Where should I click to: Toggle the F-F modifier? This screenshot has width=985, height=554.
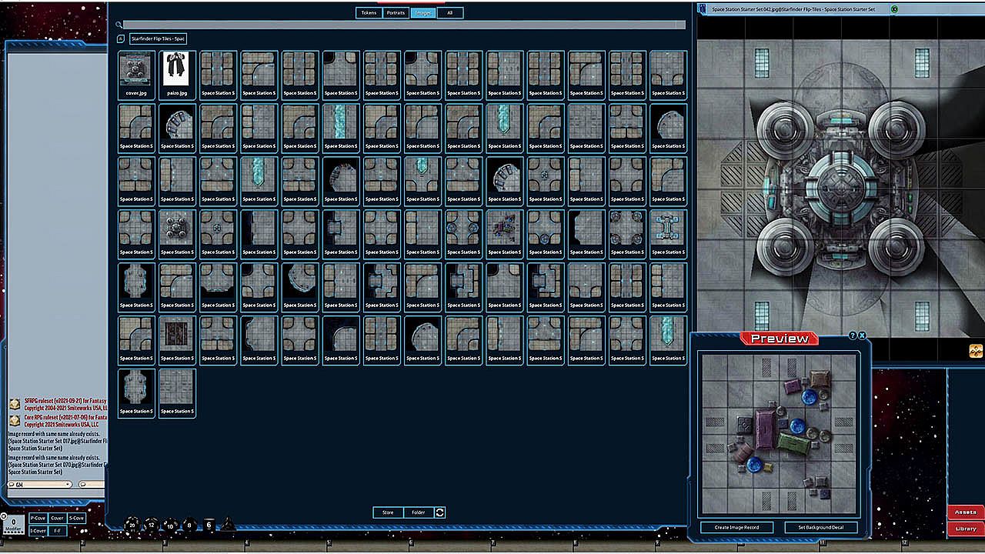click(57, 531)
